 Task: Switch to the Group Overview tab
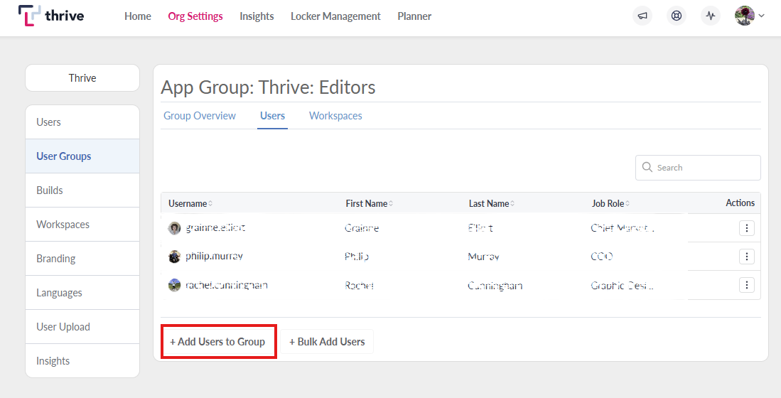200,116
